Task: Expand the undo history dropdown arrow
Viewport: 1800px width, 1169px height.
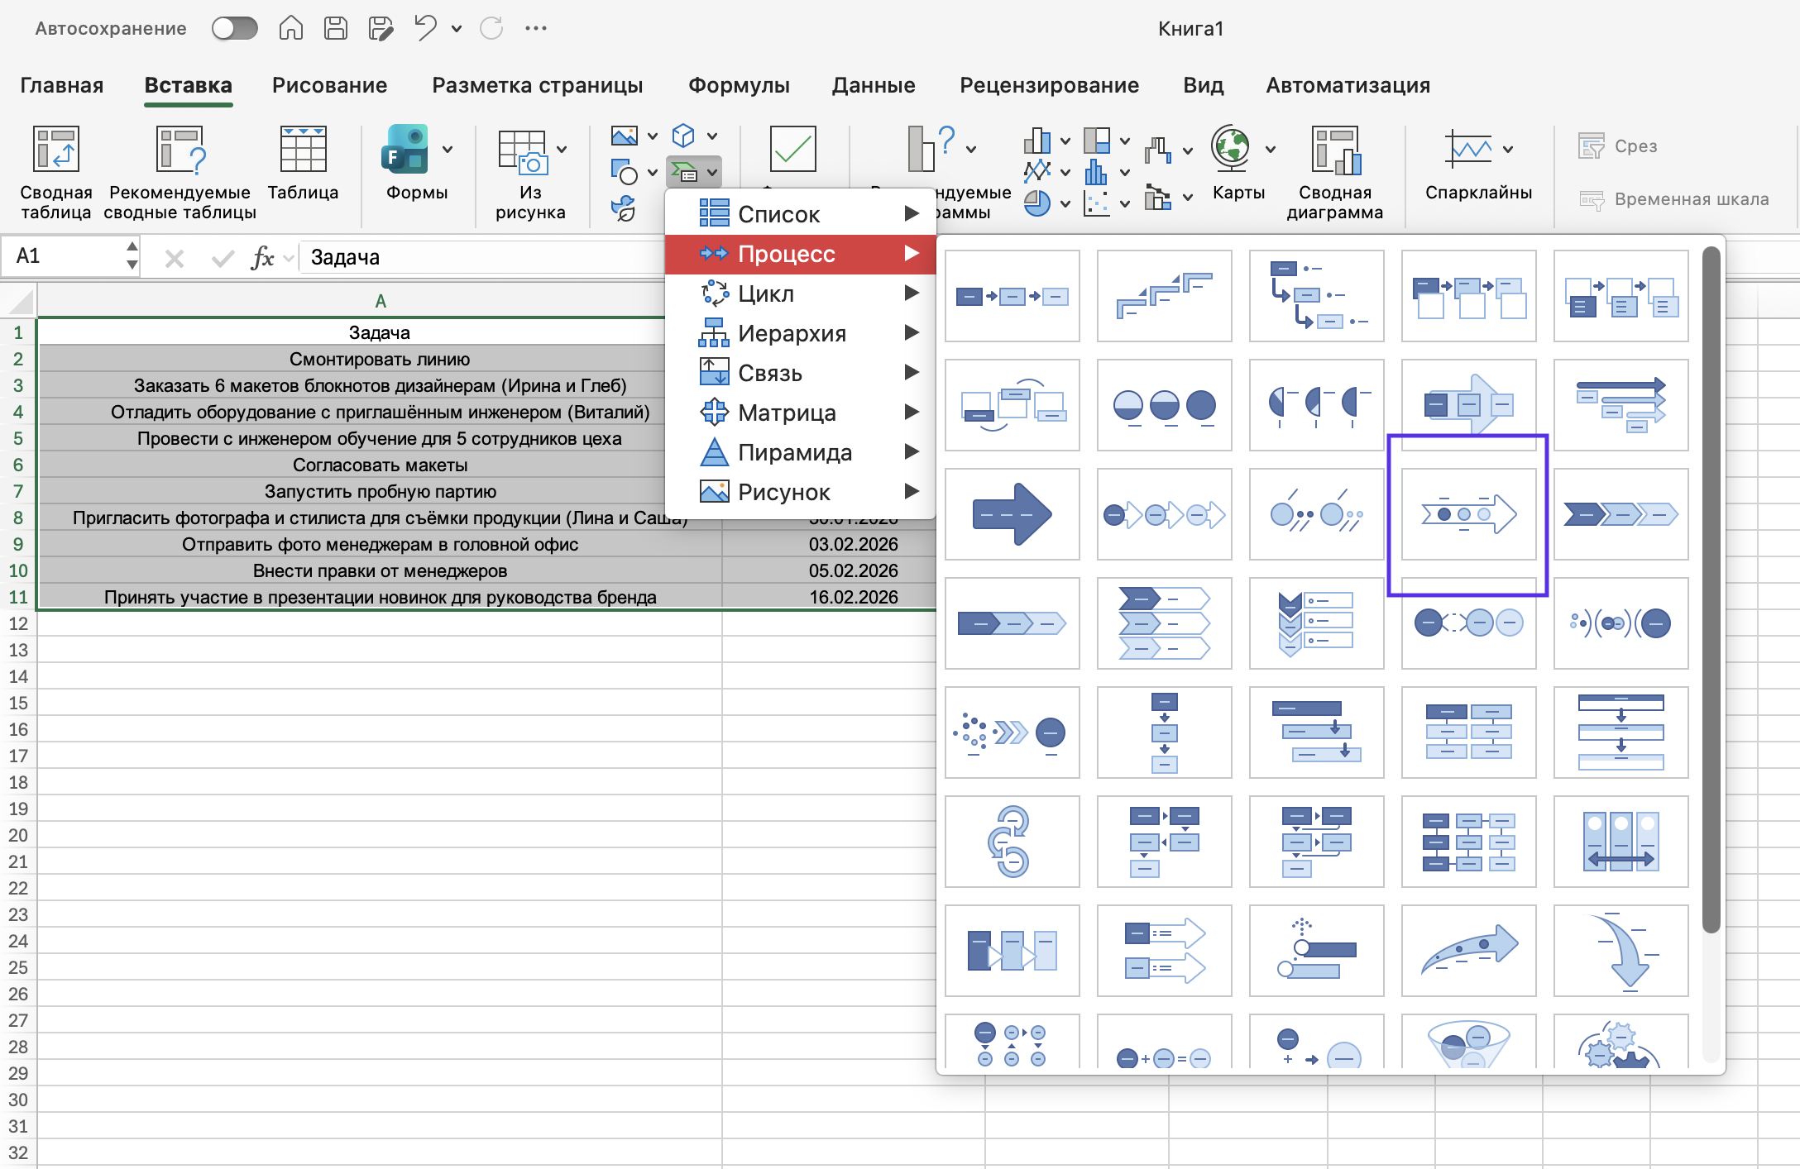Action: coord(457,29)
